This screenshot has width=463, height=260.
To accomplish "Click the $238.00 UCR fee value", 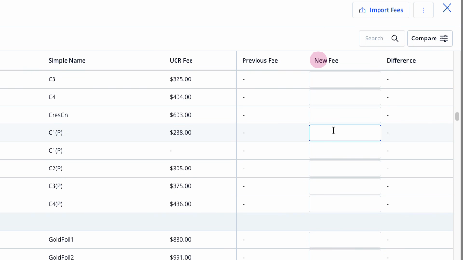I will pos(180,133).
